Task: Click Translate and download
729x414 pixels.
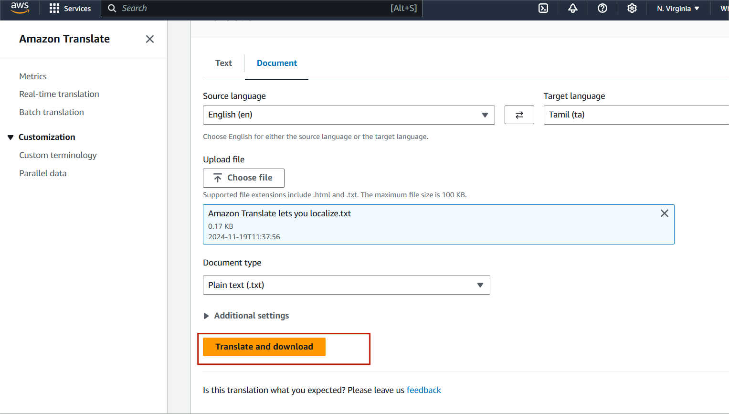Action: [264, 347]
